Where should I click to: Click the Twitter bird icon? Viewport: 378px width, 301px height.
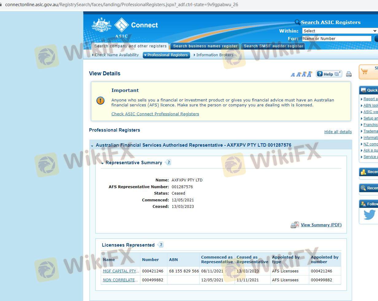369,215
